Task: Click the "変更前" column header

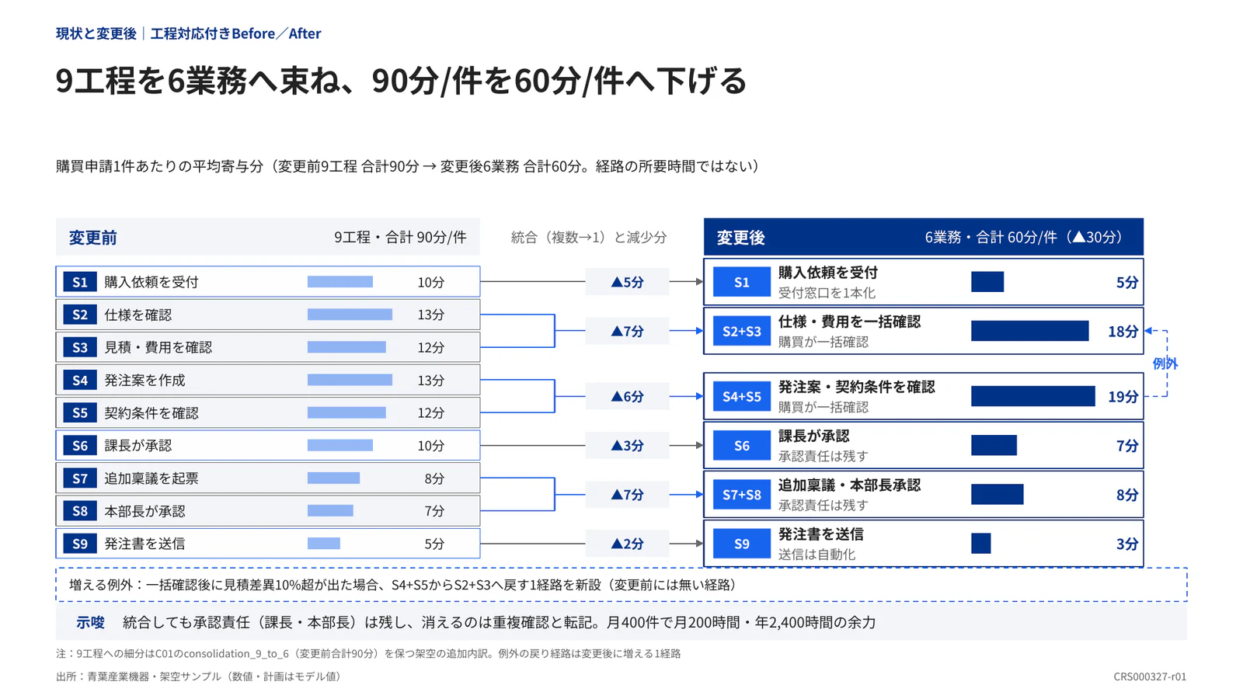Action: click(92, 238)
